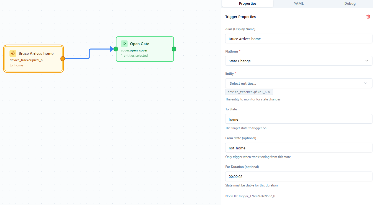Image resolution: width=373 pixels, height=205 pixels.
Task: Click the play icon on Open Gate node
Action: click(x=124, y=43)
